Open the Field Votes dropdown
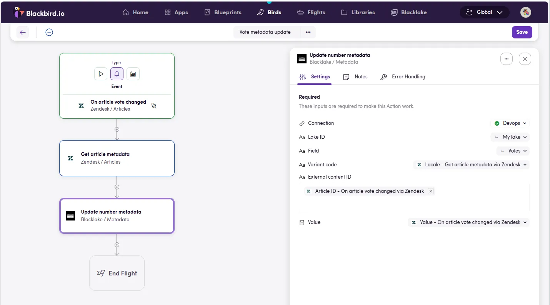 [513, 151]
